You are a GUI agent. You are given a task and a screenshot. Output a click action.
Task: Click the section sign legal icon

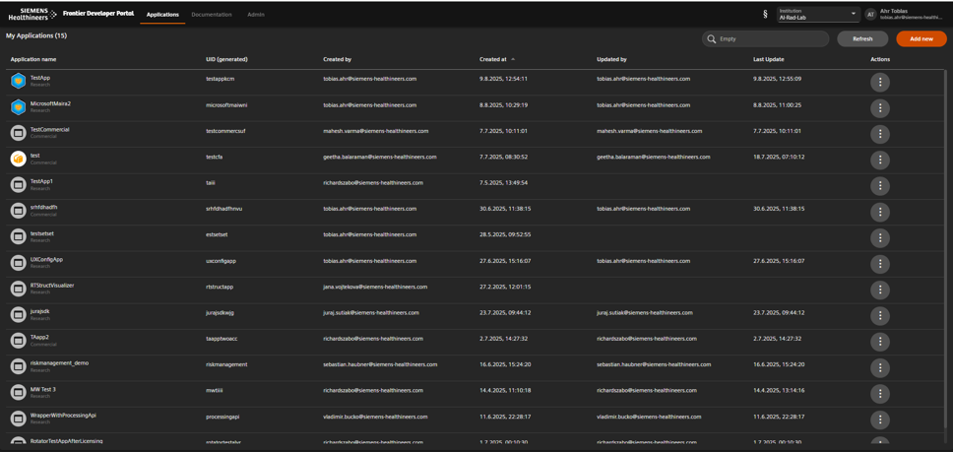click(765, 14)
